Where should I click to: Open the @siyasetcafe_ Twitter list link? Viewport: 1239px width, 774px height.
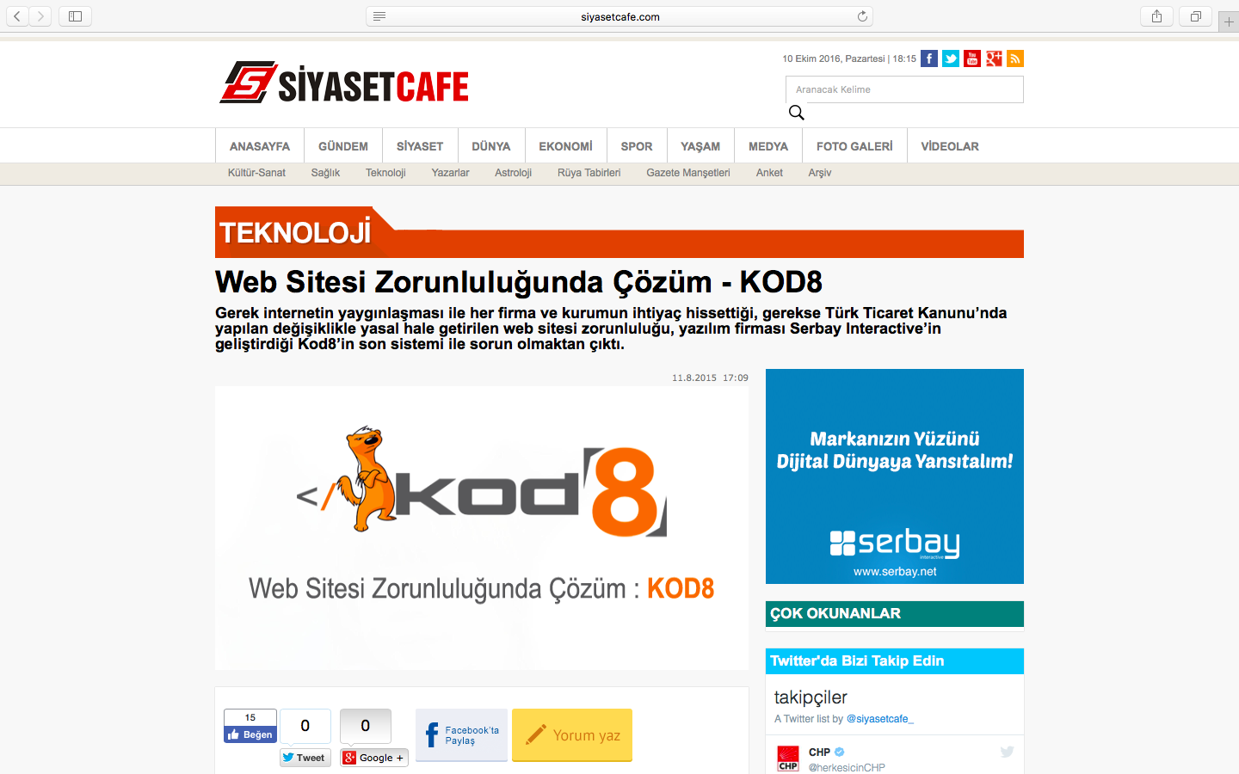click(880, 719)
